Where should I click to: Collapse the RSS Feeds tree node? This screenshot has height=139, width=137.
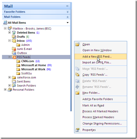(9, 57)
